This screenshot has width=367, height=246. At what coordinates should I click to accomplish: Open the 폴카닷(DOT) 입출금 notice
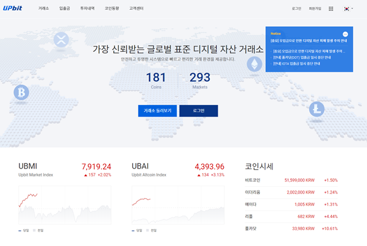(x=302, y=57)
